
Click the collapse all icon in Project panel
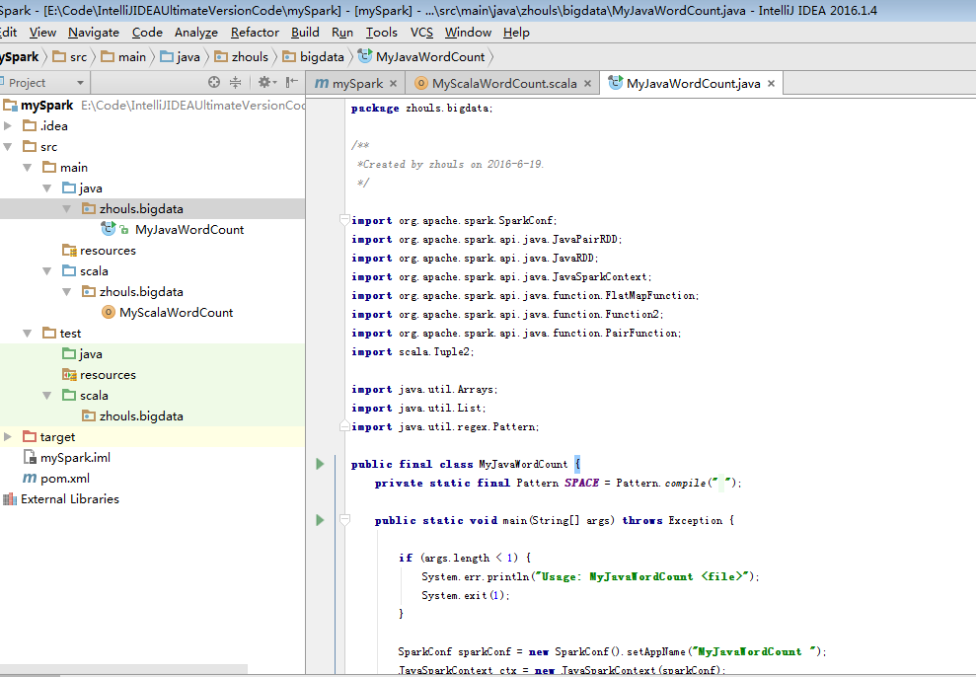click(235, 82)
